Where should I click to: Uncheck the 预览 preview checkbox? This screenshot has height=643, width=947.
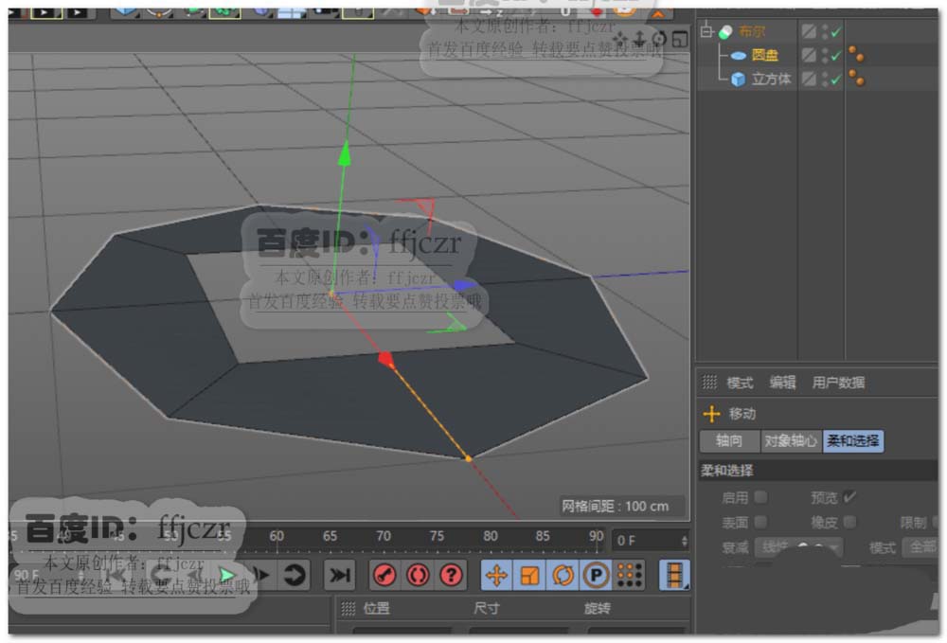849,497
